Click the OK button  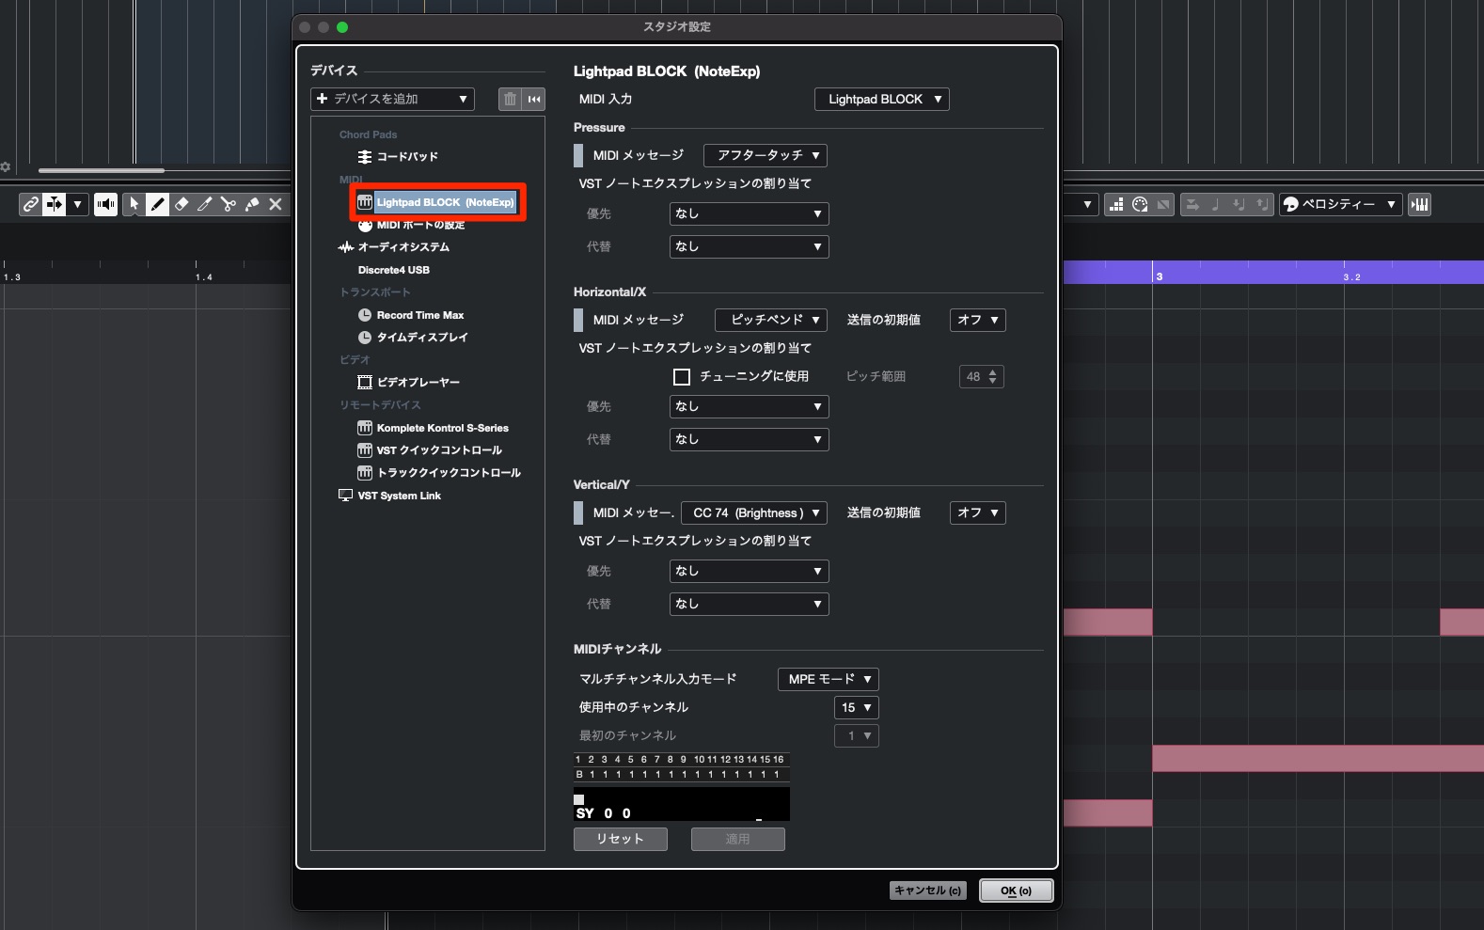1016,891
